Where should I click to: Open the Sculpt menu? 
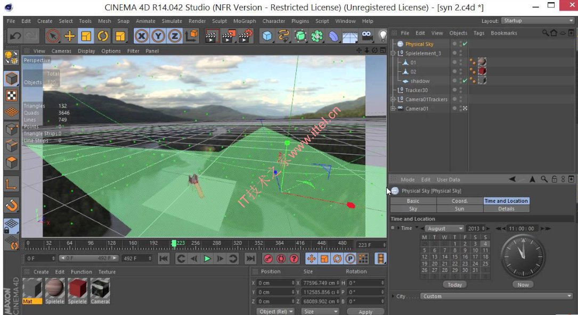pyautogui.click(x=219, y=21)
